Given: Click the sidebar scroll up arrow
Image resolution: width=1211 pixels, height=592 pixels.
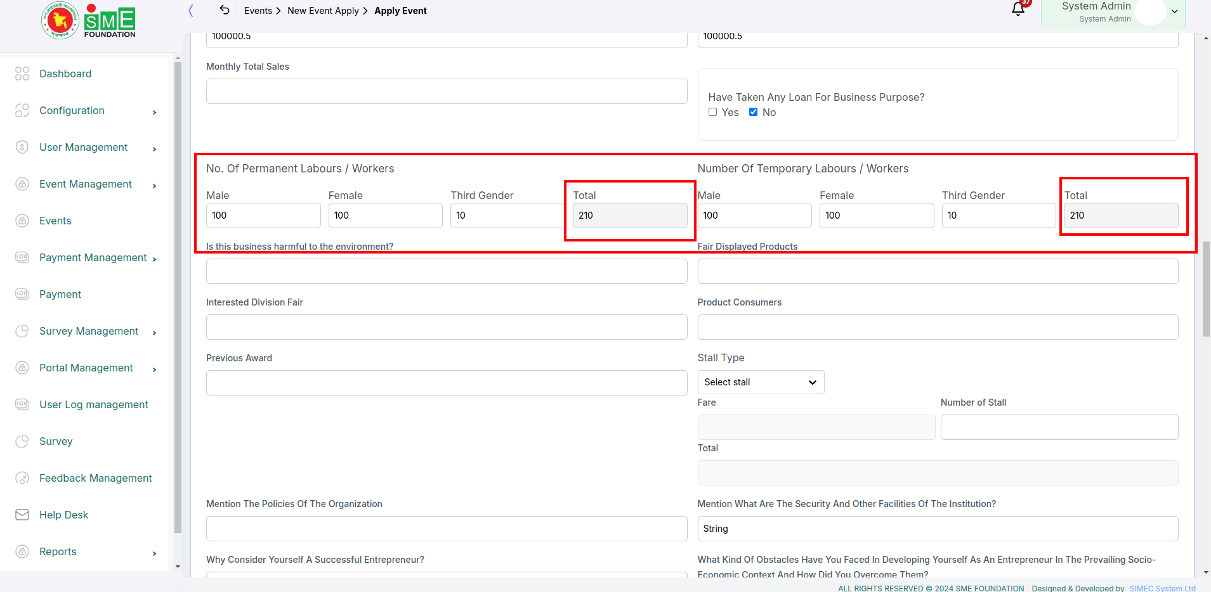Looking at the screenshot, I should coord(178,58).
